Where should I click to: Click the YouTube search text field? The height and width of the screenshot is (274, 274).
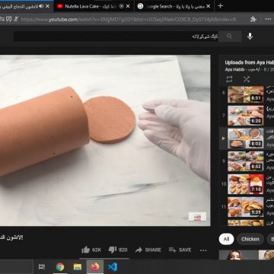[x=116, y=37]
